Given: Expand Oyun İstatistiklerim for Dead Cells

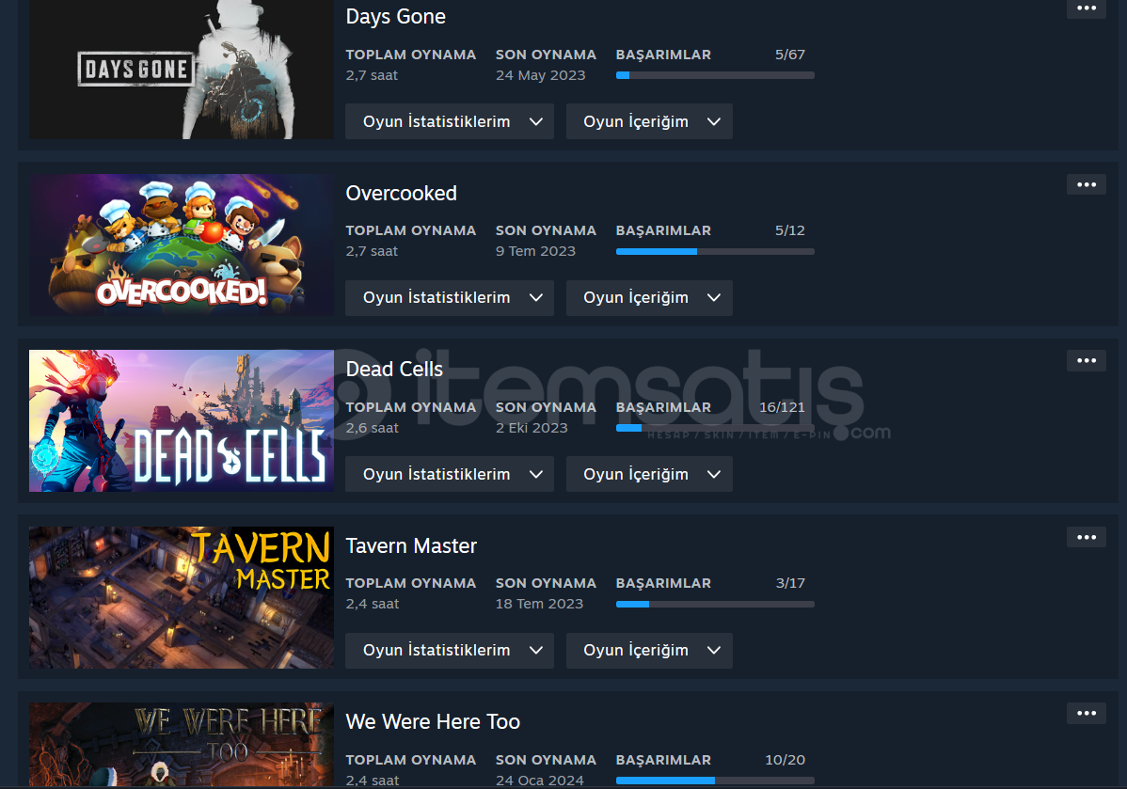Looking at the screenshot, I should [x=450, y=474].
